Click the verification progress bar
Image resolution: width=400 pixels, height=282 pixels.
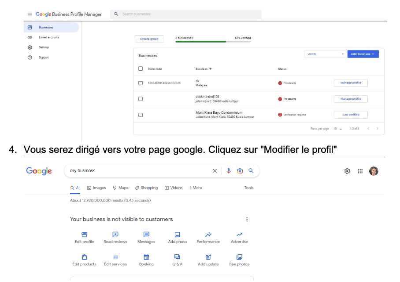tap(213, 42)
